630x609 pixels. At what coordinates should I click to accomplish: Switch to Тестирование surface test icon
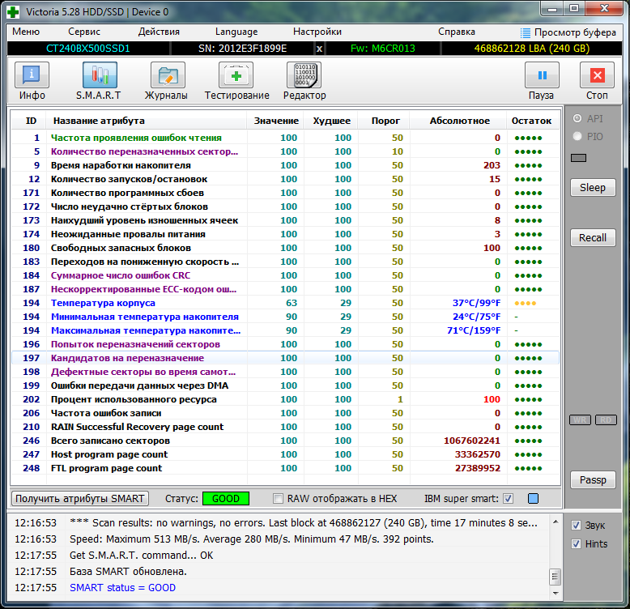[x=236, y=81]
